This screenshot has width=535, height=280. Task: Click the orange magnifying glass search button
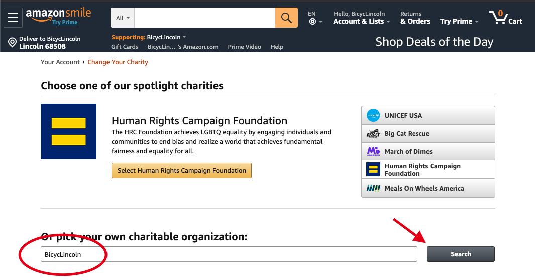click(x=286, y=18)
